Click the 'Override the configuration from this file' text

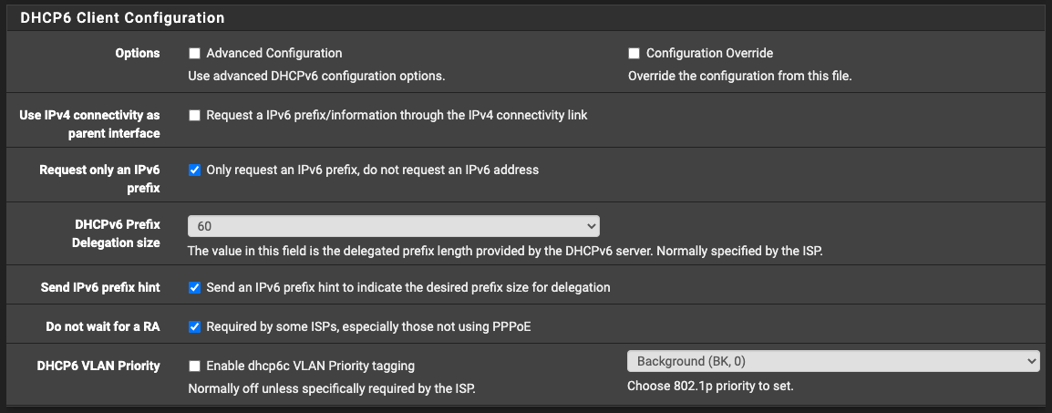pyautogui.click(x=739, y=76)
